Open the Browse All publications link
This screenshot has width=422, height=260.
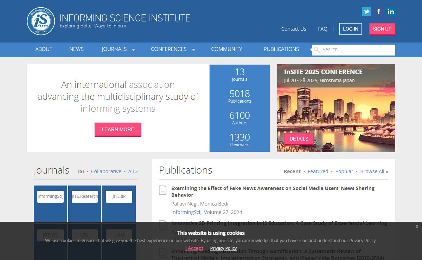pyautogui.click(x=374, y=171)
